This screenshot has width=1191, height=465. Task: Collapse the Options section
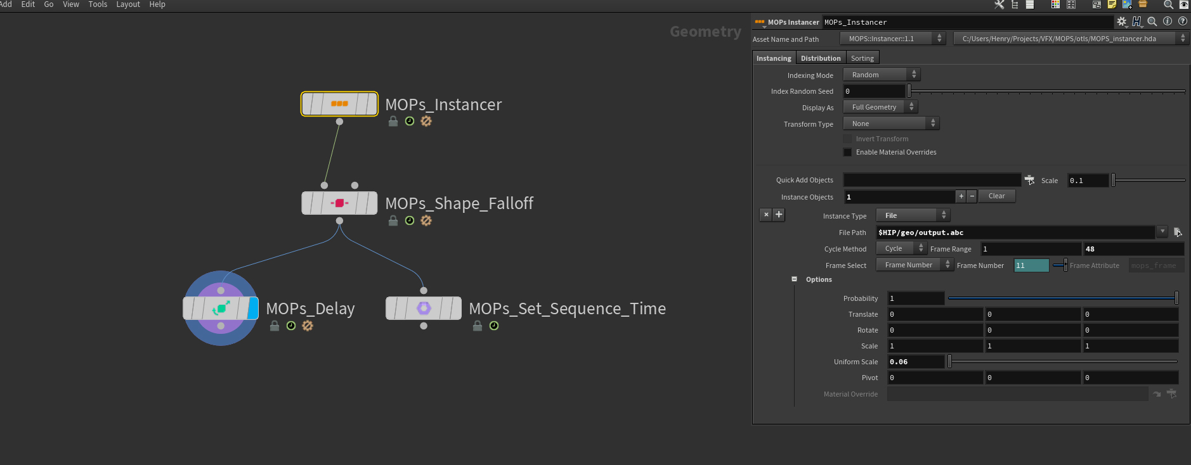pyautogui.click(x=794, y=279)
